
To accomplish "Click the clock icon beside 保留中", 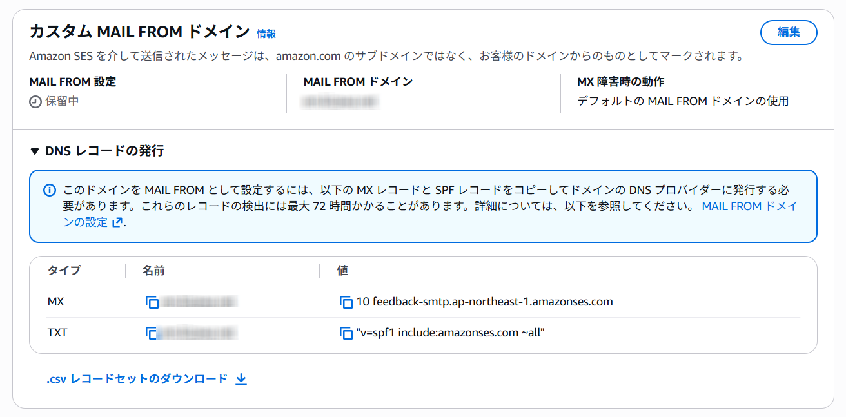I will [x=35, y=102].
